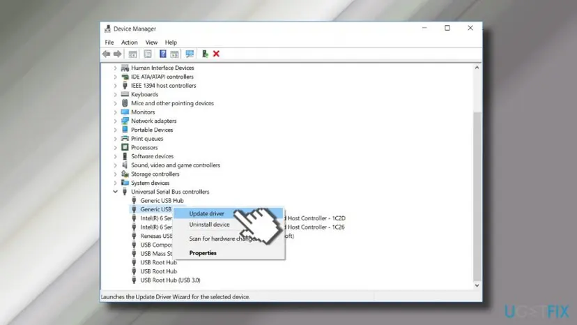The image size is (577, 325).
Task: Select the Portable Devices label
Action: (152, 130)
